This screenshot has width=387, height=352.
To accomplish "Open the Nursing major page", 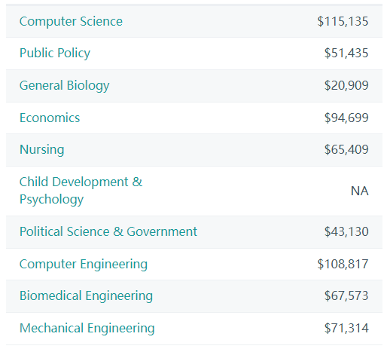I will [42, 150].
